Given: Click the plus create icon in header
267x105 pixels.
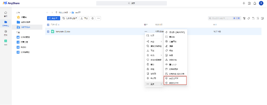Looking at the screenshot, I should pos(244,3).
